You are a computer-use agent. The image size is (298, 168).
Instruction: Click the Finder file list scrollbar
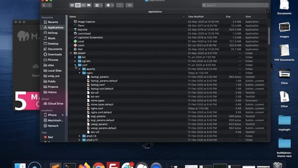[269, 36]
